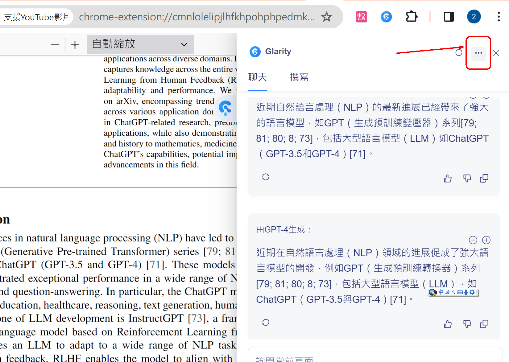
Task: Regenerate the first translation response
Action: (x=266, y=177)
